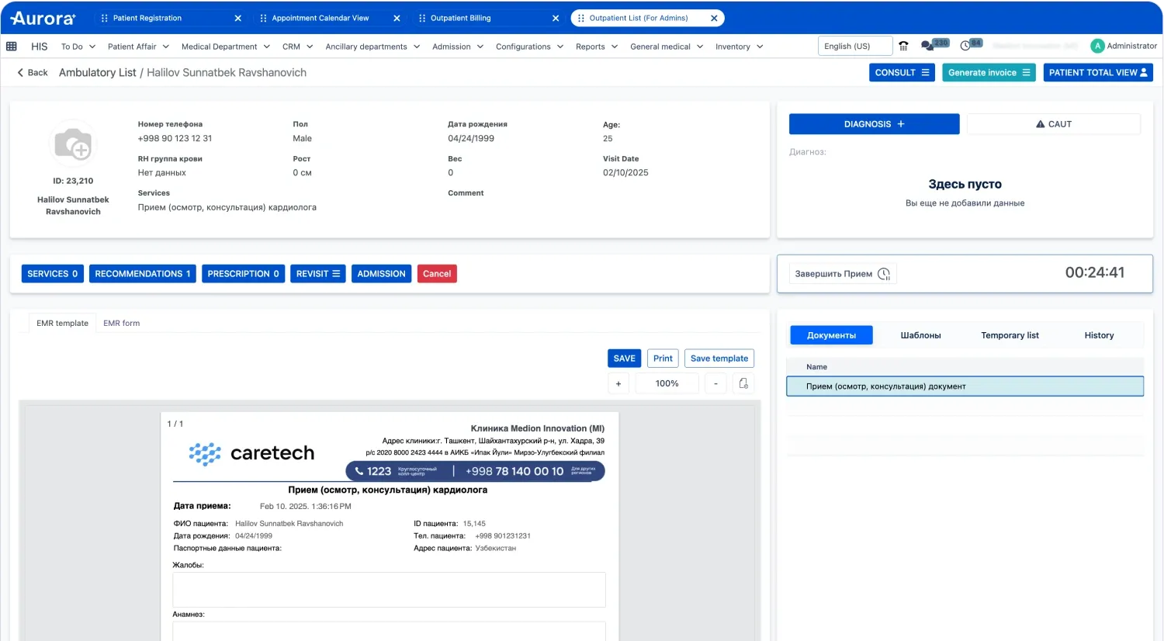Expand the REVISIT menu button

pos(317,274)
